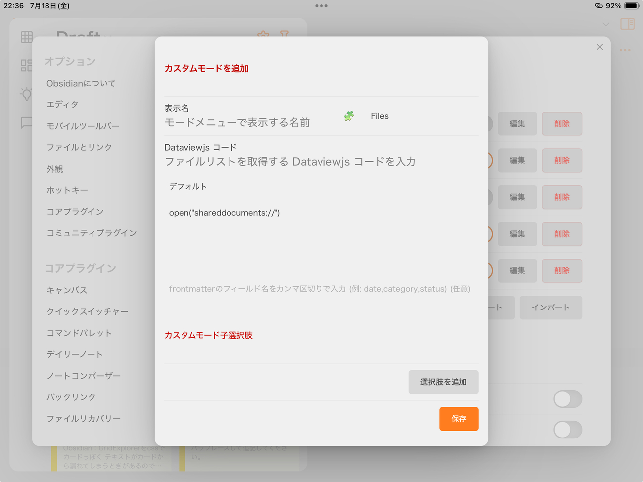Select モバイルツールバー in options
Viewport: 643px width, 482px height.
(83, 126)
